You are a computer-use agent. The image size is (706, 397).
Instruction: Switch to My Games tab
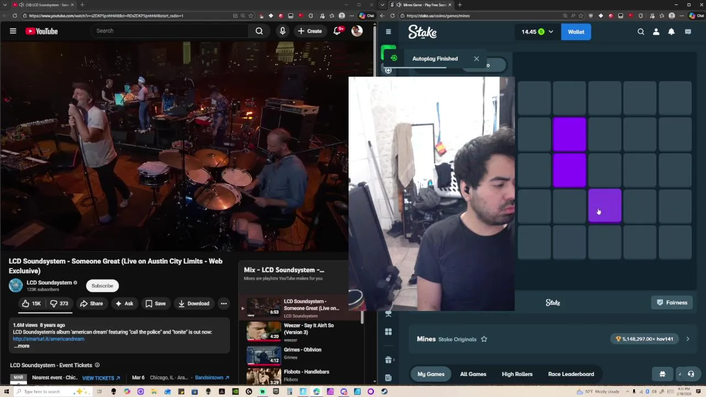pos(431,374)
